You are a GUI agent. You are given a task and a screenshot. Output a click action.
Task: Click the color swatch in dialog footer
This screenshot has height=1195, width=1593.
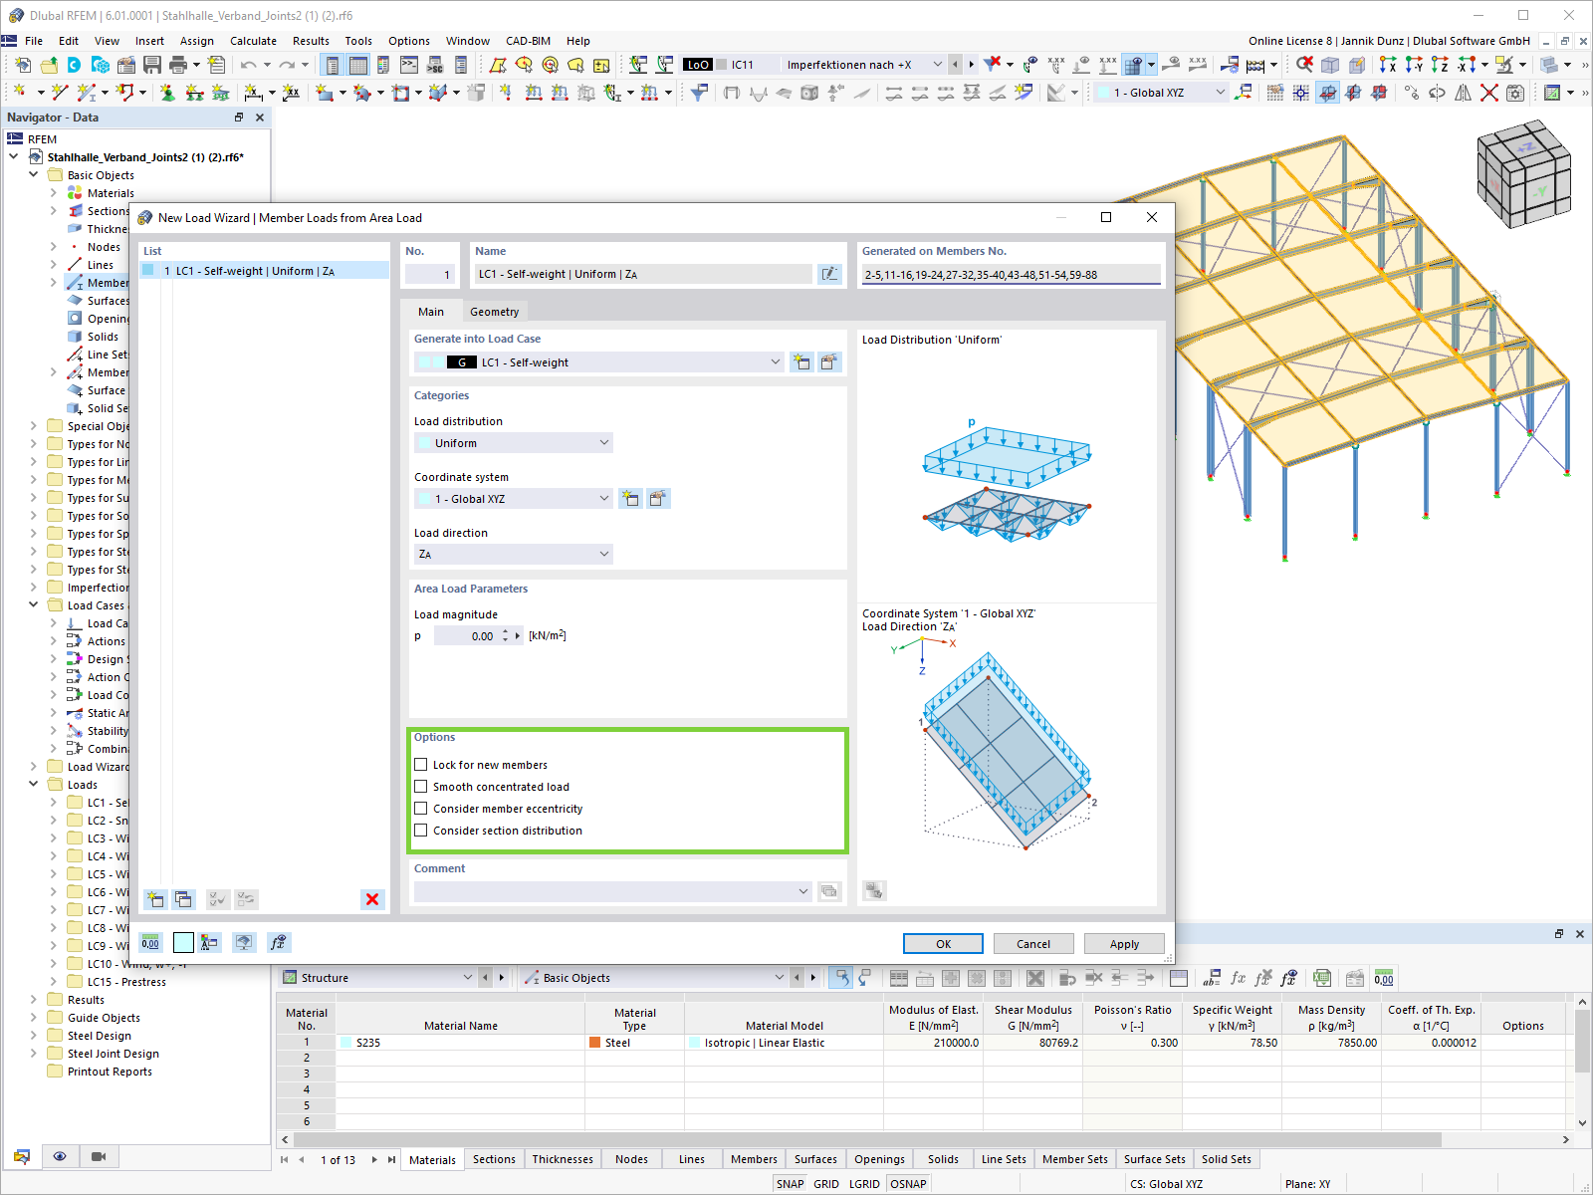[x=183, y=942]
